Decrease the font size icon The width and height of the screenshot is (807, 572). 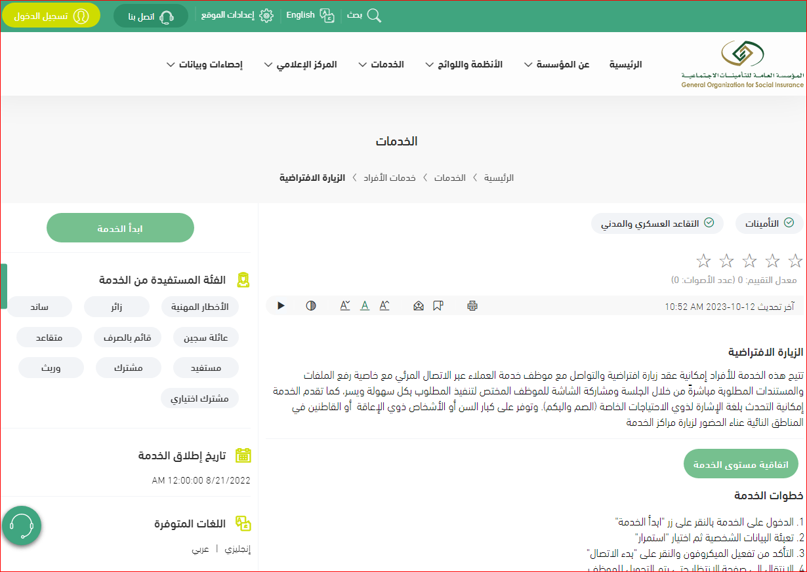pos(345,305)
